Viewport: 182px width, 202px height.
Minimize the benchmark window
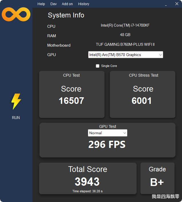point(166,5)
